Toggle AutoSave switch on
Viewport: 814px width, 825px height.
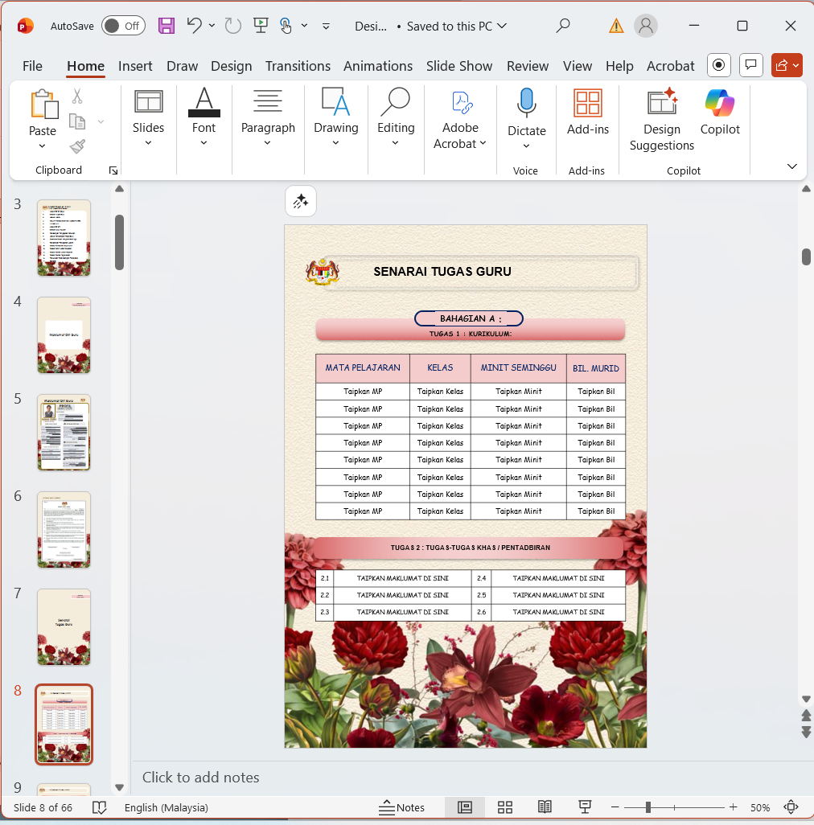click(123, 26)
